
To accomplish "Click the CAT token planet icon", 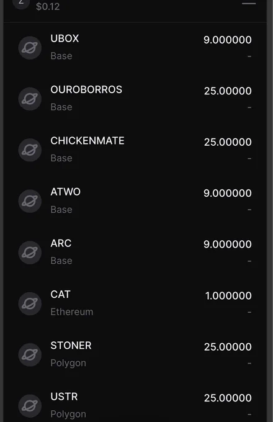I will pos(30,303).
